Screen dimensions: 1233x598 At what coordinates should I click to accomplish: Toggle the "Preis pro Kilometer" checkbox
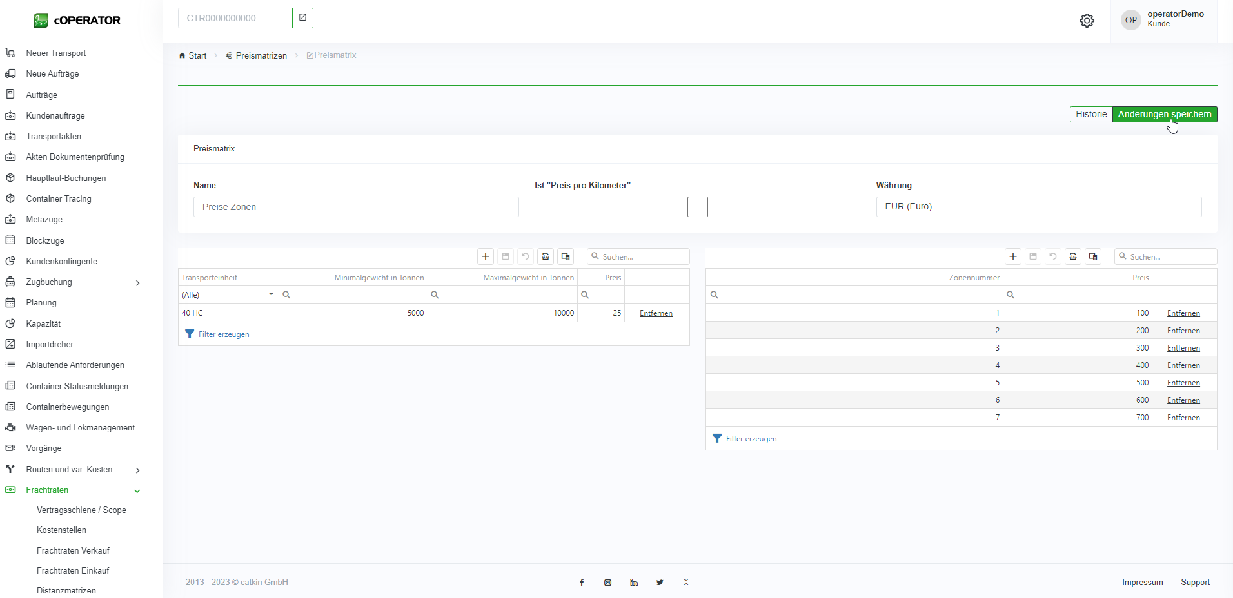click(697, 207)
